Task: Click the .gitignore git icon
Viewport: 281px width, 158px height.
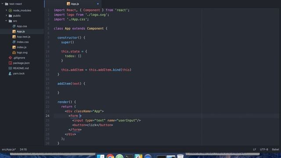Action: click(x=10, y=57)
